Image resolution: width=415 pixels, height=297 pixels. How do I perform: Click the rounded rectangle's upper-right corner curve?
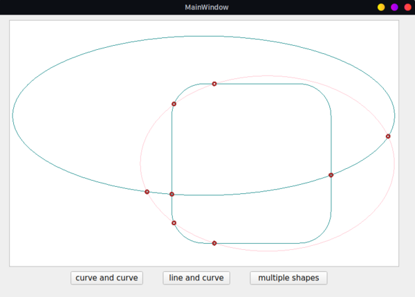click(324, 92)
